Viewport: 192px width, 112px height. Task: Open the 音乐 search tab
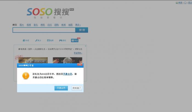(36, 25)
